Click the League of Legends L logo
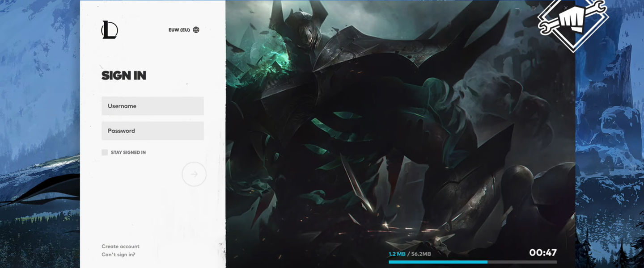This screenshot has height=268, width=644. 110,30
